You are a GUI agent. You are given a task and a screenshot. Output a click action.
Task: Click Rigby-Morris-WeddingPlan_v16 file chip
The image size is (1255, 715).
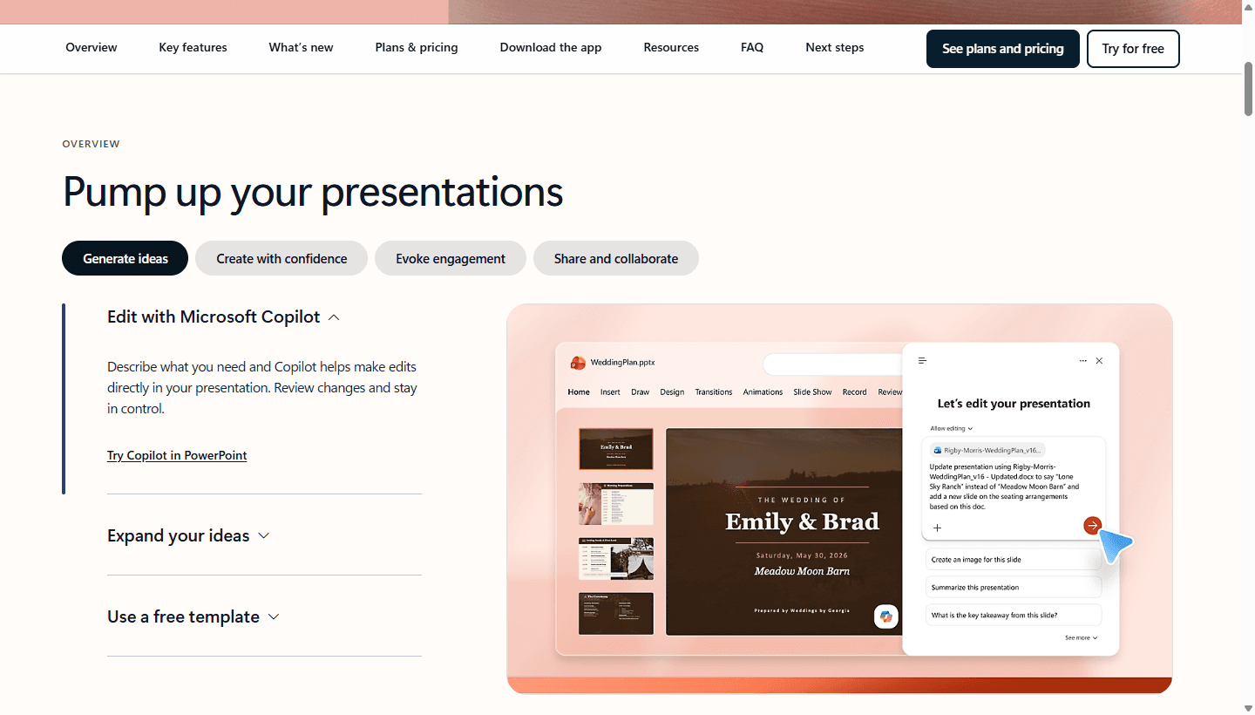pyautogui.click(x=987, y=450)
